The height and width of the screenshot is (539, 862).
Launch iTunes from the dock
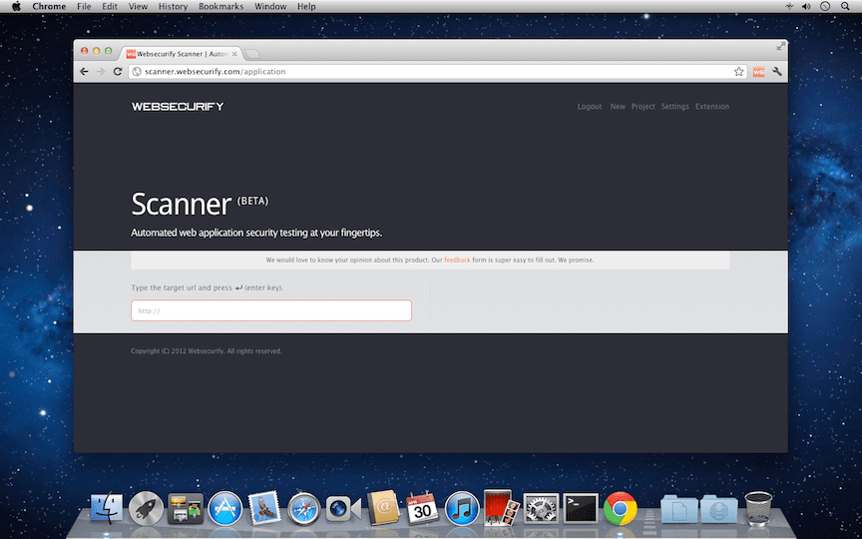tap(462, 508)
